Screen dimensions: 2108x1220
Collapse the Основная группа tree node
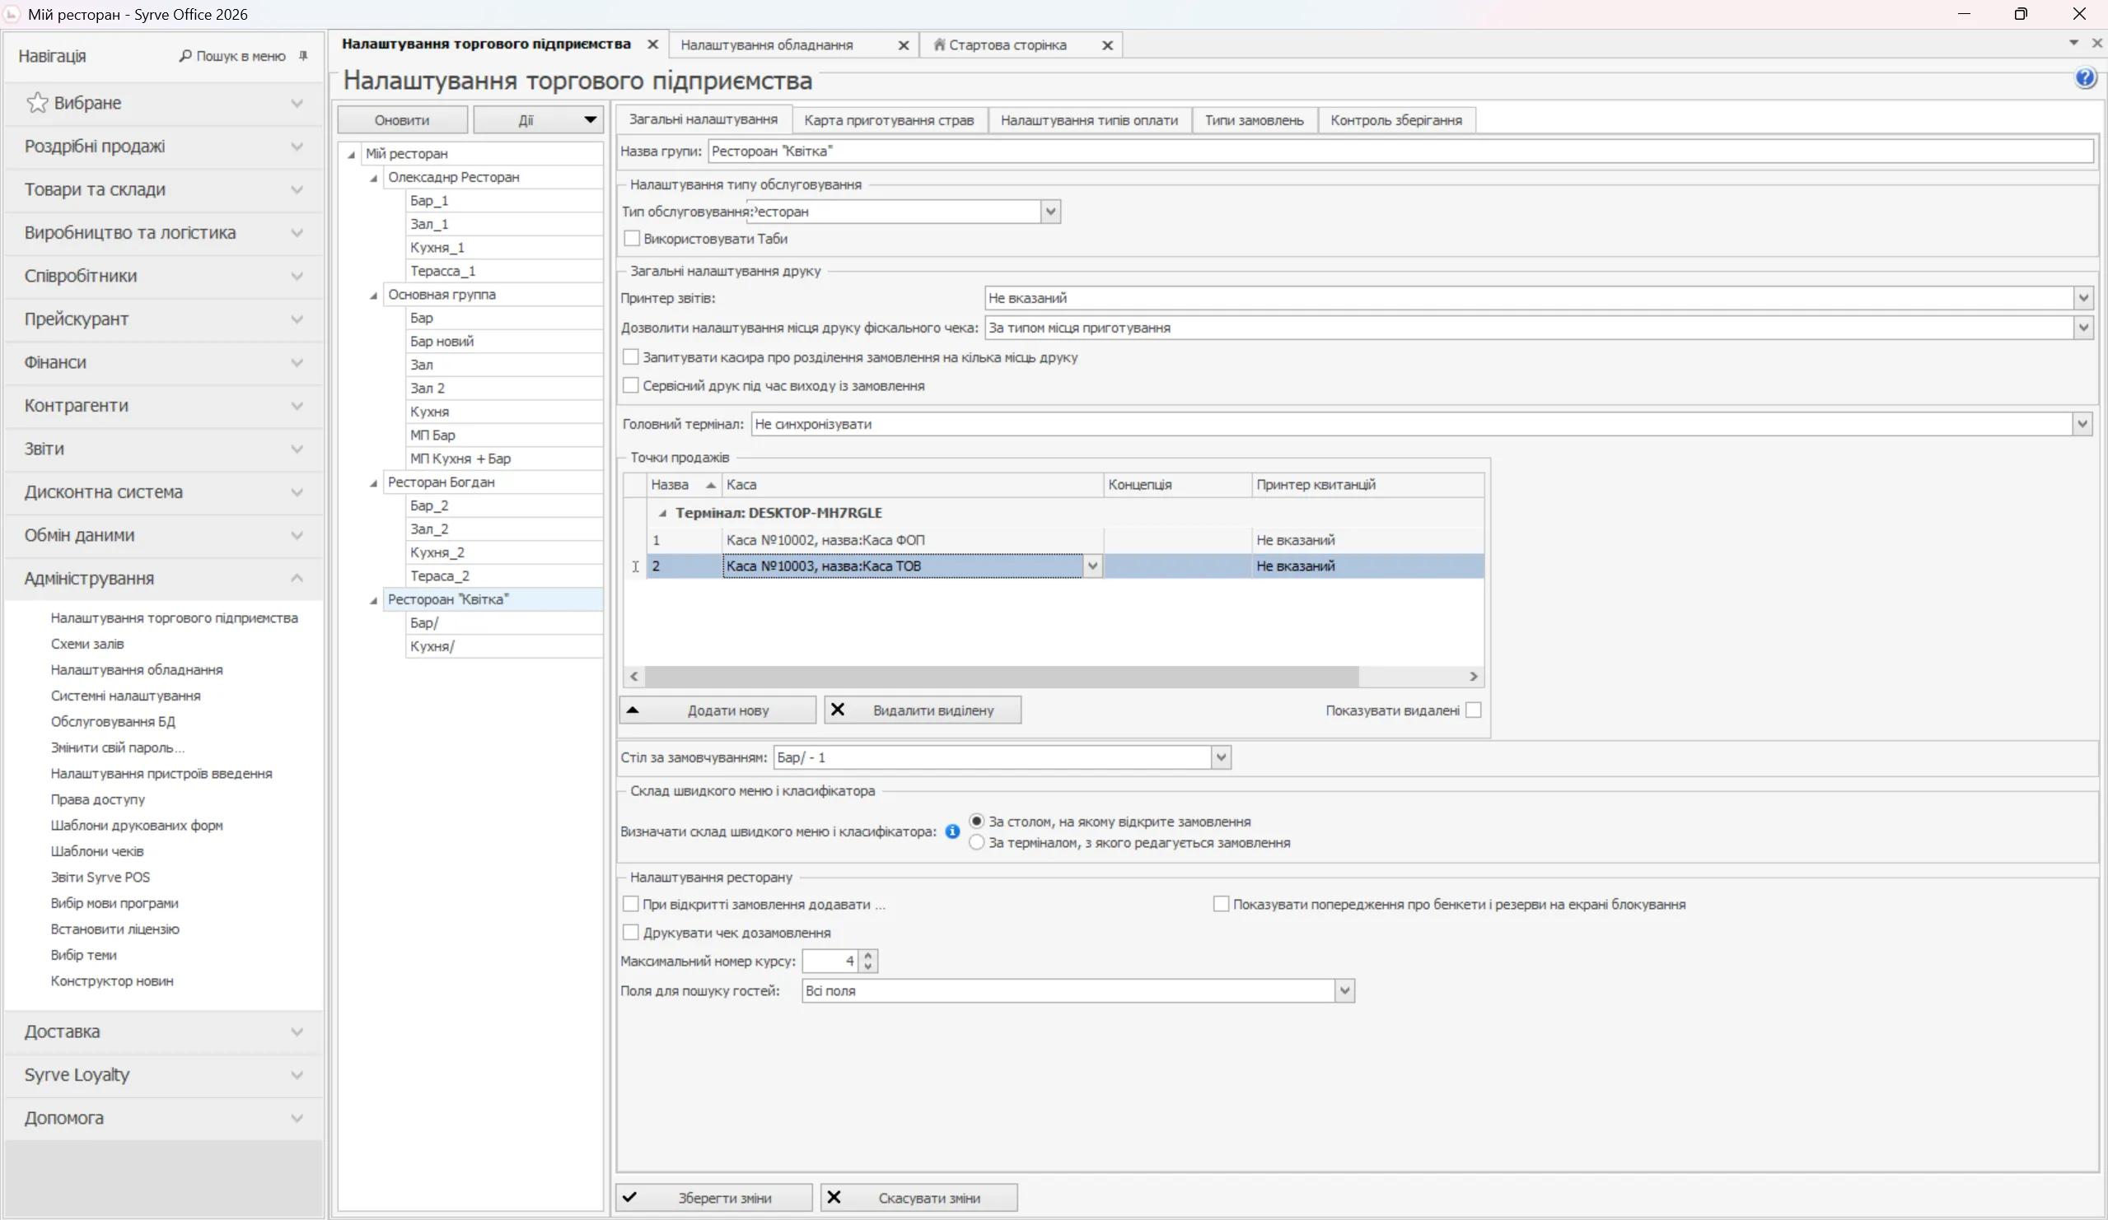point(373,296)
